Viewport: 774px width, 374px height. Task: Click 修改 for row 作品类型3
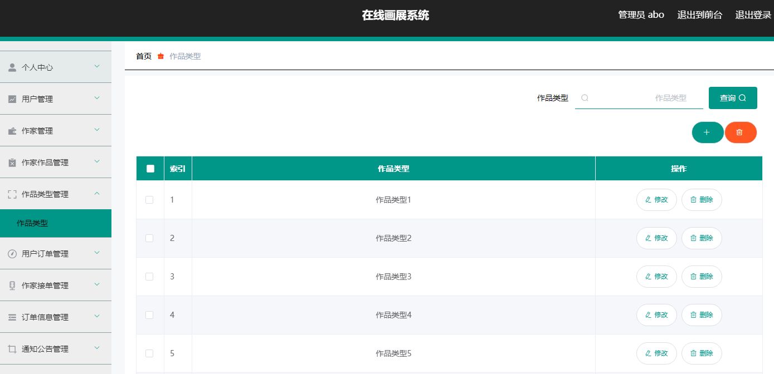point(656,277)
